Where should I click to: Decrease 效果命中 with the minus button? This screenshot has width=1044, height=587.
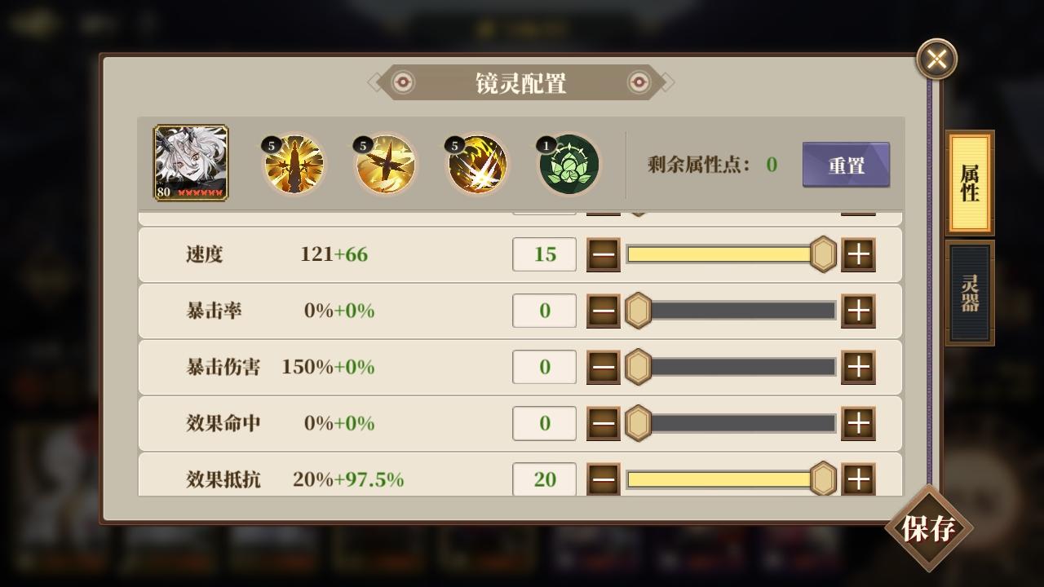click(x=604, y=423)
